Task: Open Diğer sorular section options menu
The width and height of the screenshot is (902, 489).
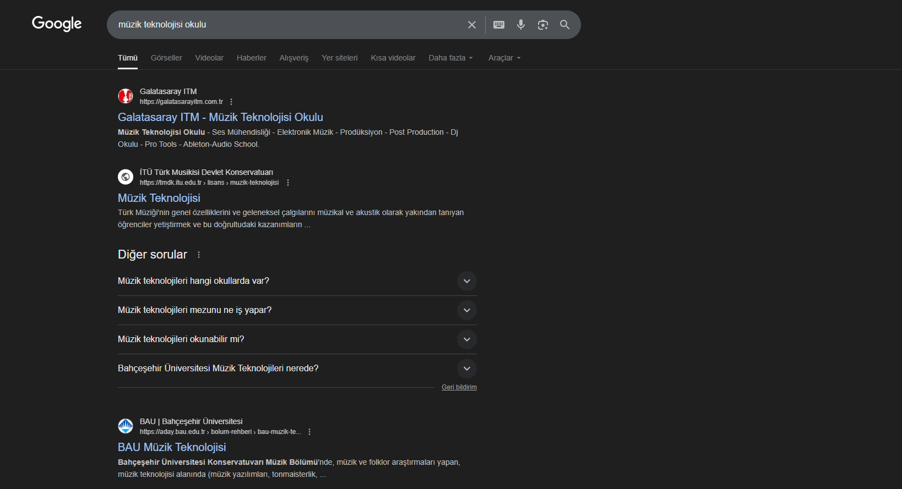Action: pos(199,255)
